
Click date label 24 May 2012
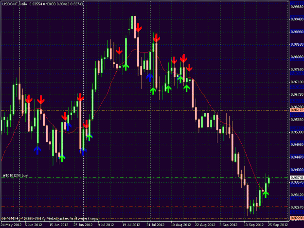coord(11,225)
